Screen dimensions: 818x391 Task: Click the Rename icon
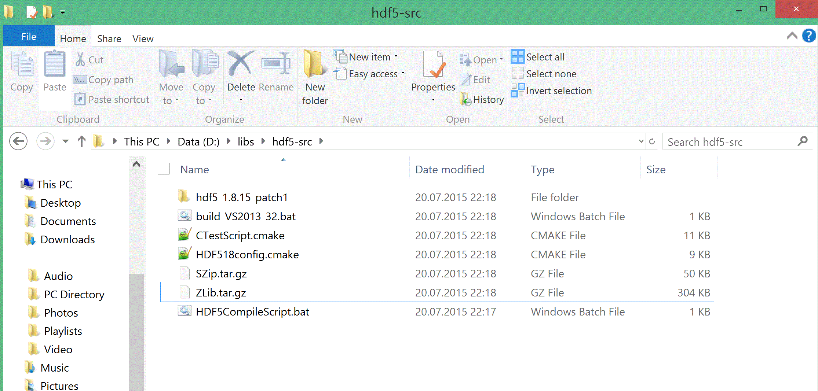pos(276,64)
